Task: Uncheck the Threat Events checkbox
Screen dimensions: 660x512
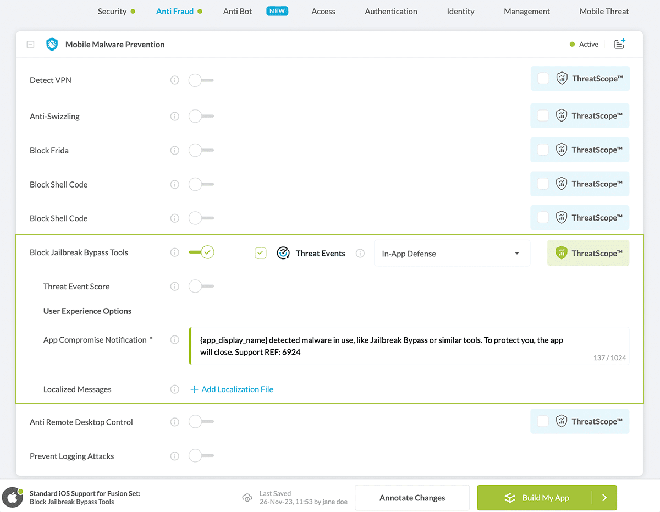Action: point(261,253)
